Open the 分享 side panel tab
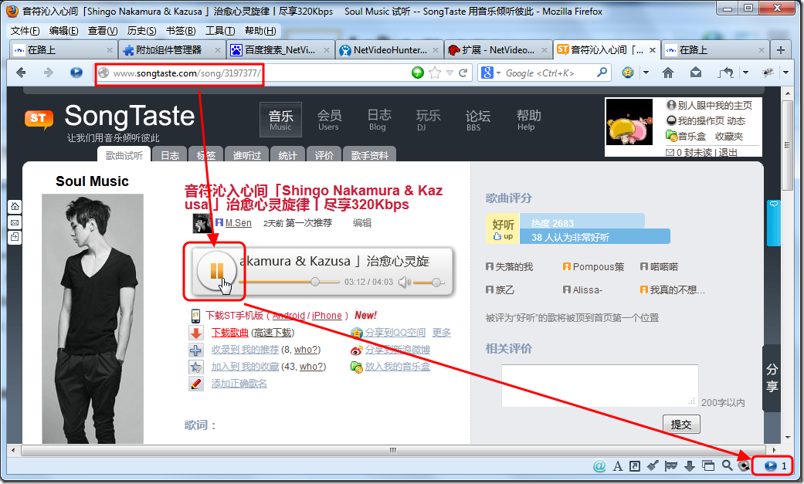Viewport: 804px width, 484px height. 772,378
